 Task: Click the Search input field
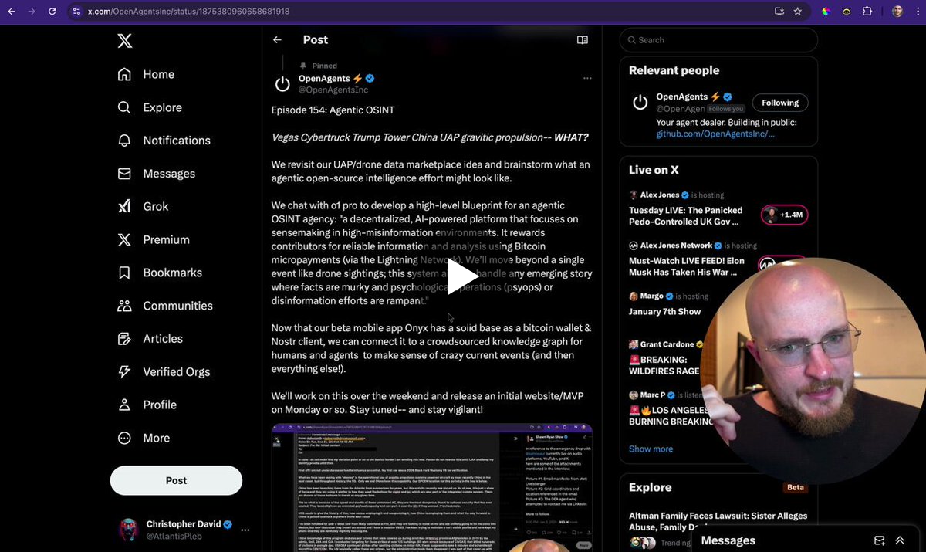[x=718, y=40]
